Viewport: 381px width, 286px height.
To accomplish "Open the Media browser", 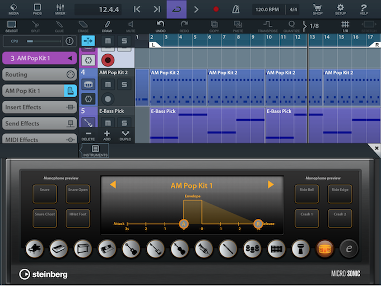I will (x=13, y=9).
